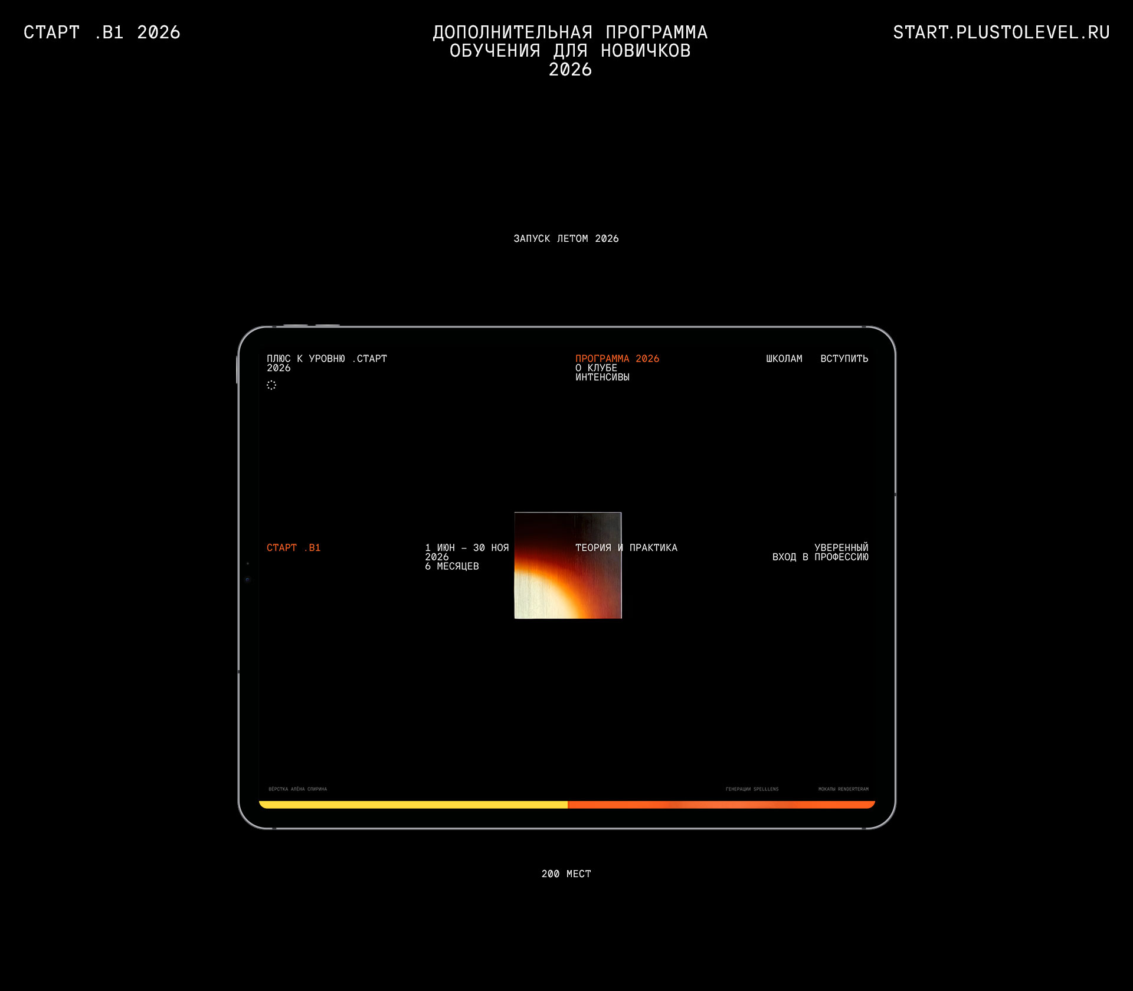The height and width of the screenshot is (991, 1133).
Task: Click the 1 ИЮН – 30 НОЯ dates text
Action: [466, 548]
